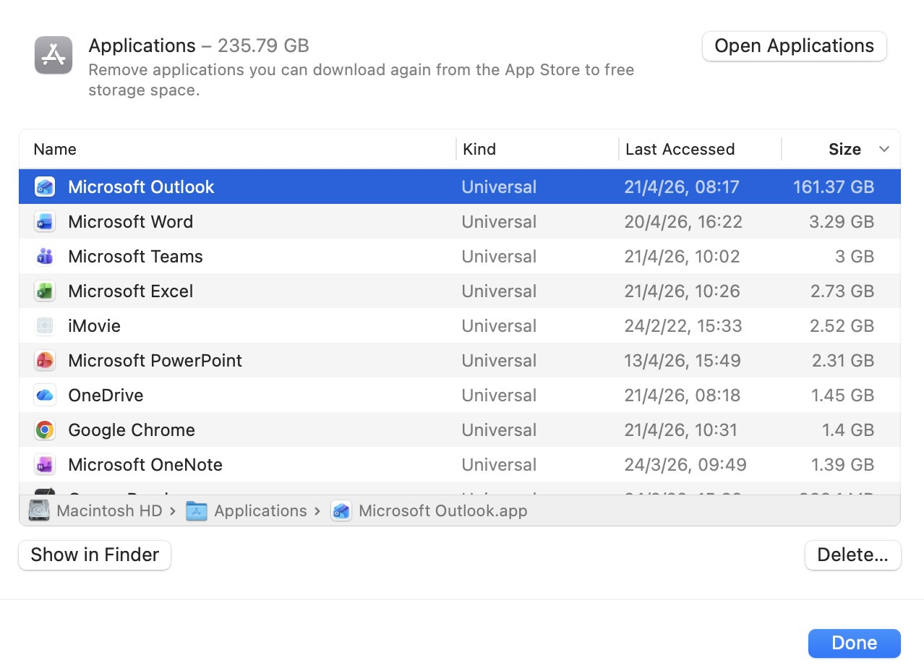The width and height of the screenshot is (924, 671).
Task: Click the Microsoft OneNote app icon
Action: (x=45, y=464)
